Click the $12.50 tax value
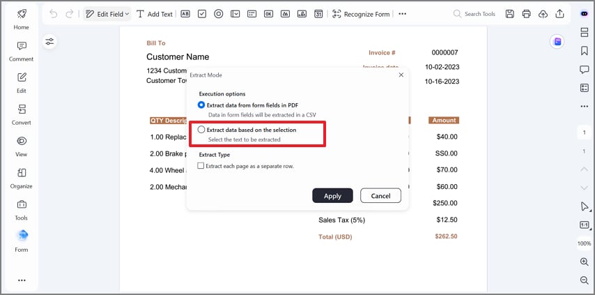This screenshot has width=595, height=295. (447, 220)
